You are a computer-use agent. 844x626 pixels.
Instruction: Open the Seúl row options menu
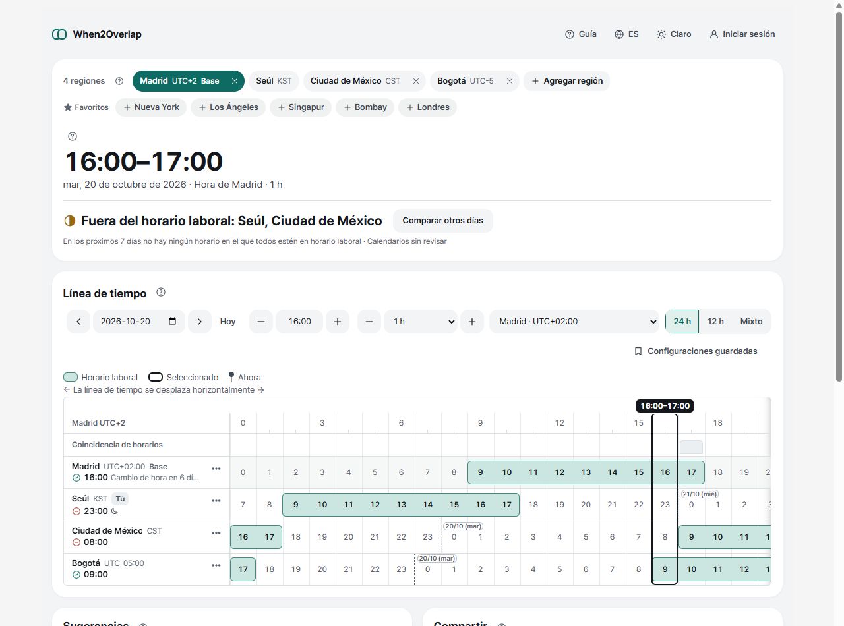216,501
